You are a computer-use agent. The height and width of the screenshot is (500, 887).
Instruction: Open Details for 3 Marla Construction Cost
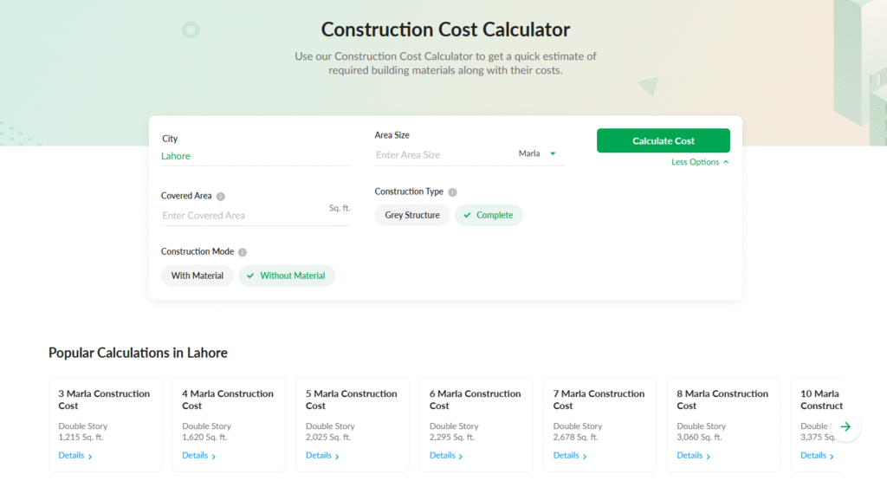(74, 456)
